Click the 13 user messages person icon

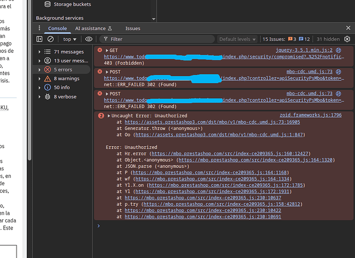[48, 60]
